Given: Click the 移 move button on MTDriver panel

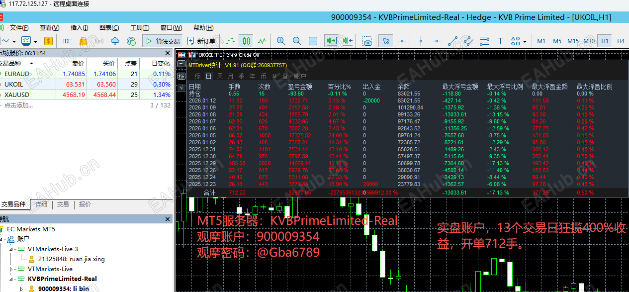Looking at the screenshot, I should [x=181, y=76].
